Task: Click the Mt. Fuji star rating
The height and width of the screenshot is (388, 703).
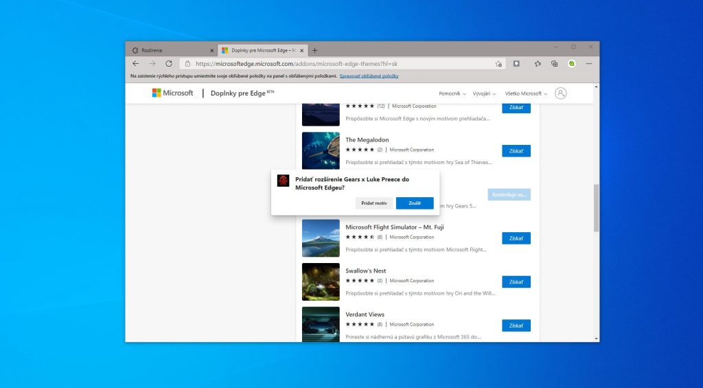Action: pos(360,237)
